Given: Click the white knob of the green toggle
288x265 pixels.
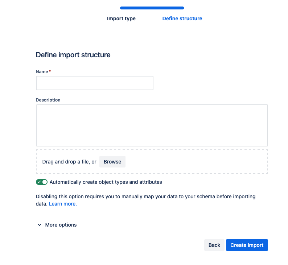Looking at the screenshot, I should (x=45, y=182).
